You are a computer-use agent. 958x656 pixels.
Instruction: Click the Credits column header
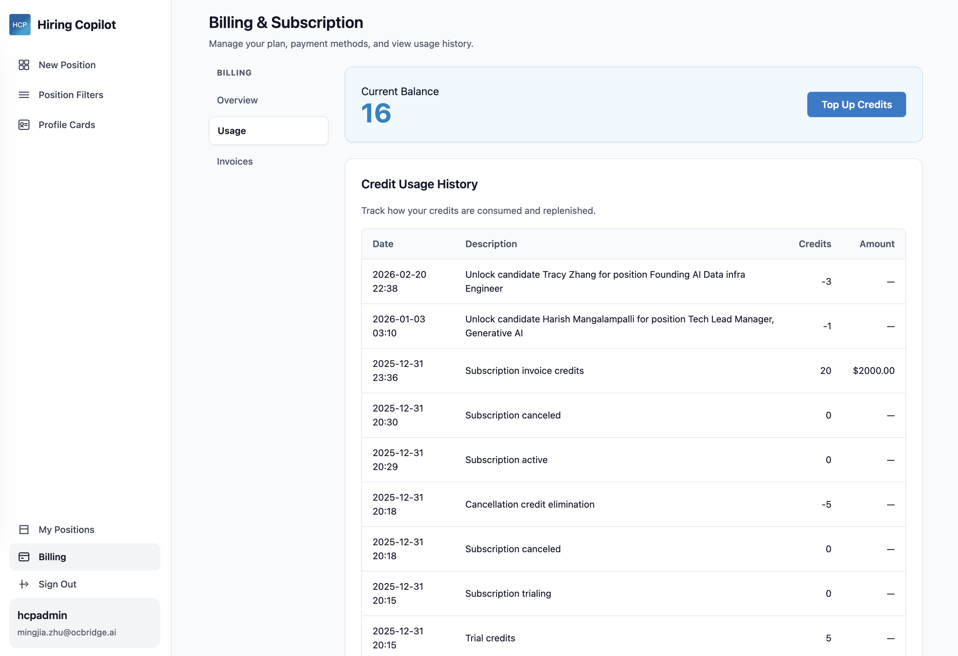[815, 244]
